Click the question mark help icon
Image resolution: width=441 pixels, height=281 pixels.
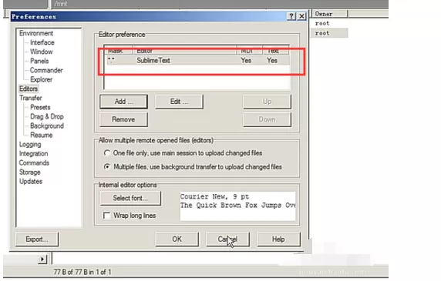[x=291, y=16]
